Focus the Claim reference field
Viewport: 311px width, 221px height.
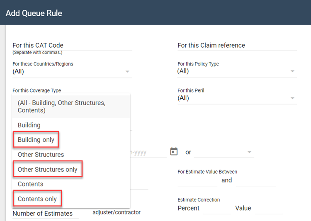tap(237, 45)
